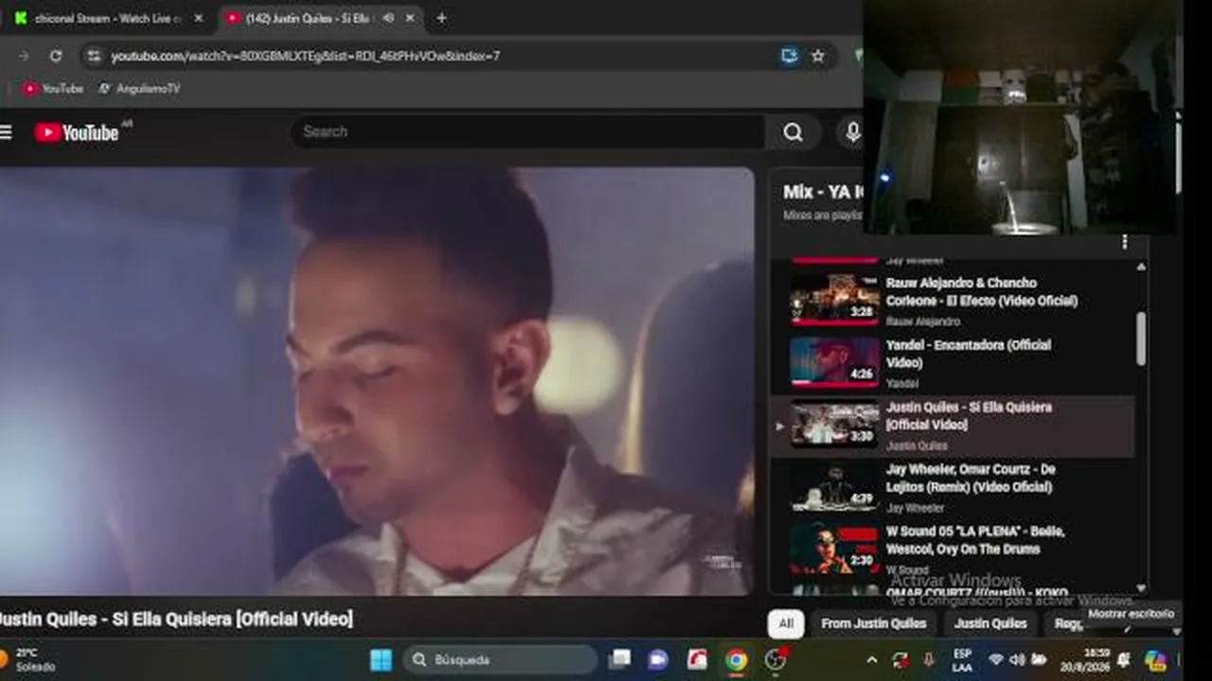Play W Sound 05 LA PLENA thumbnail

click(835, 549)
